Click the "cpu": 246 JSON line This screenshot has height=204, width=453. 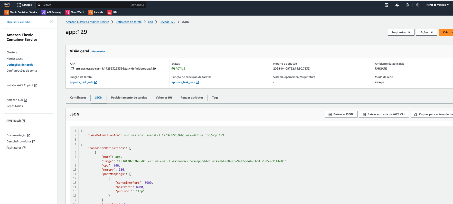(x=111, y=166)
